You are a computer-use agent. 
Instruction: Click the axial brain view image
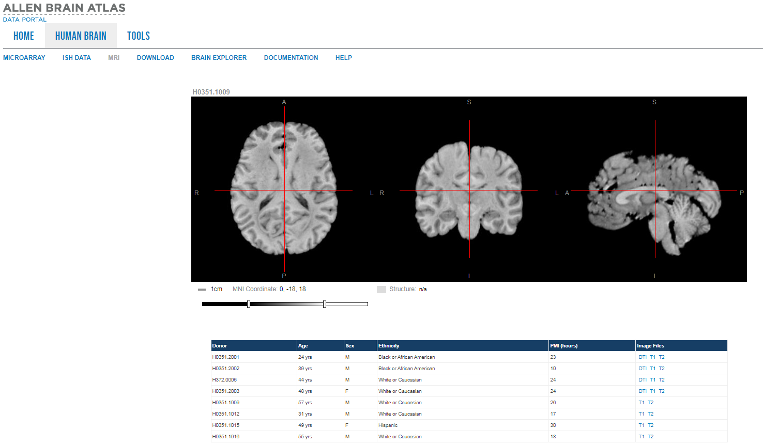point(284,189)
